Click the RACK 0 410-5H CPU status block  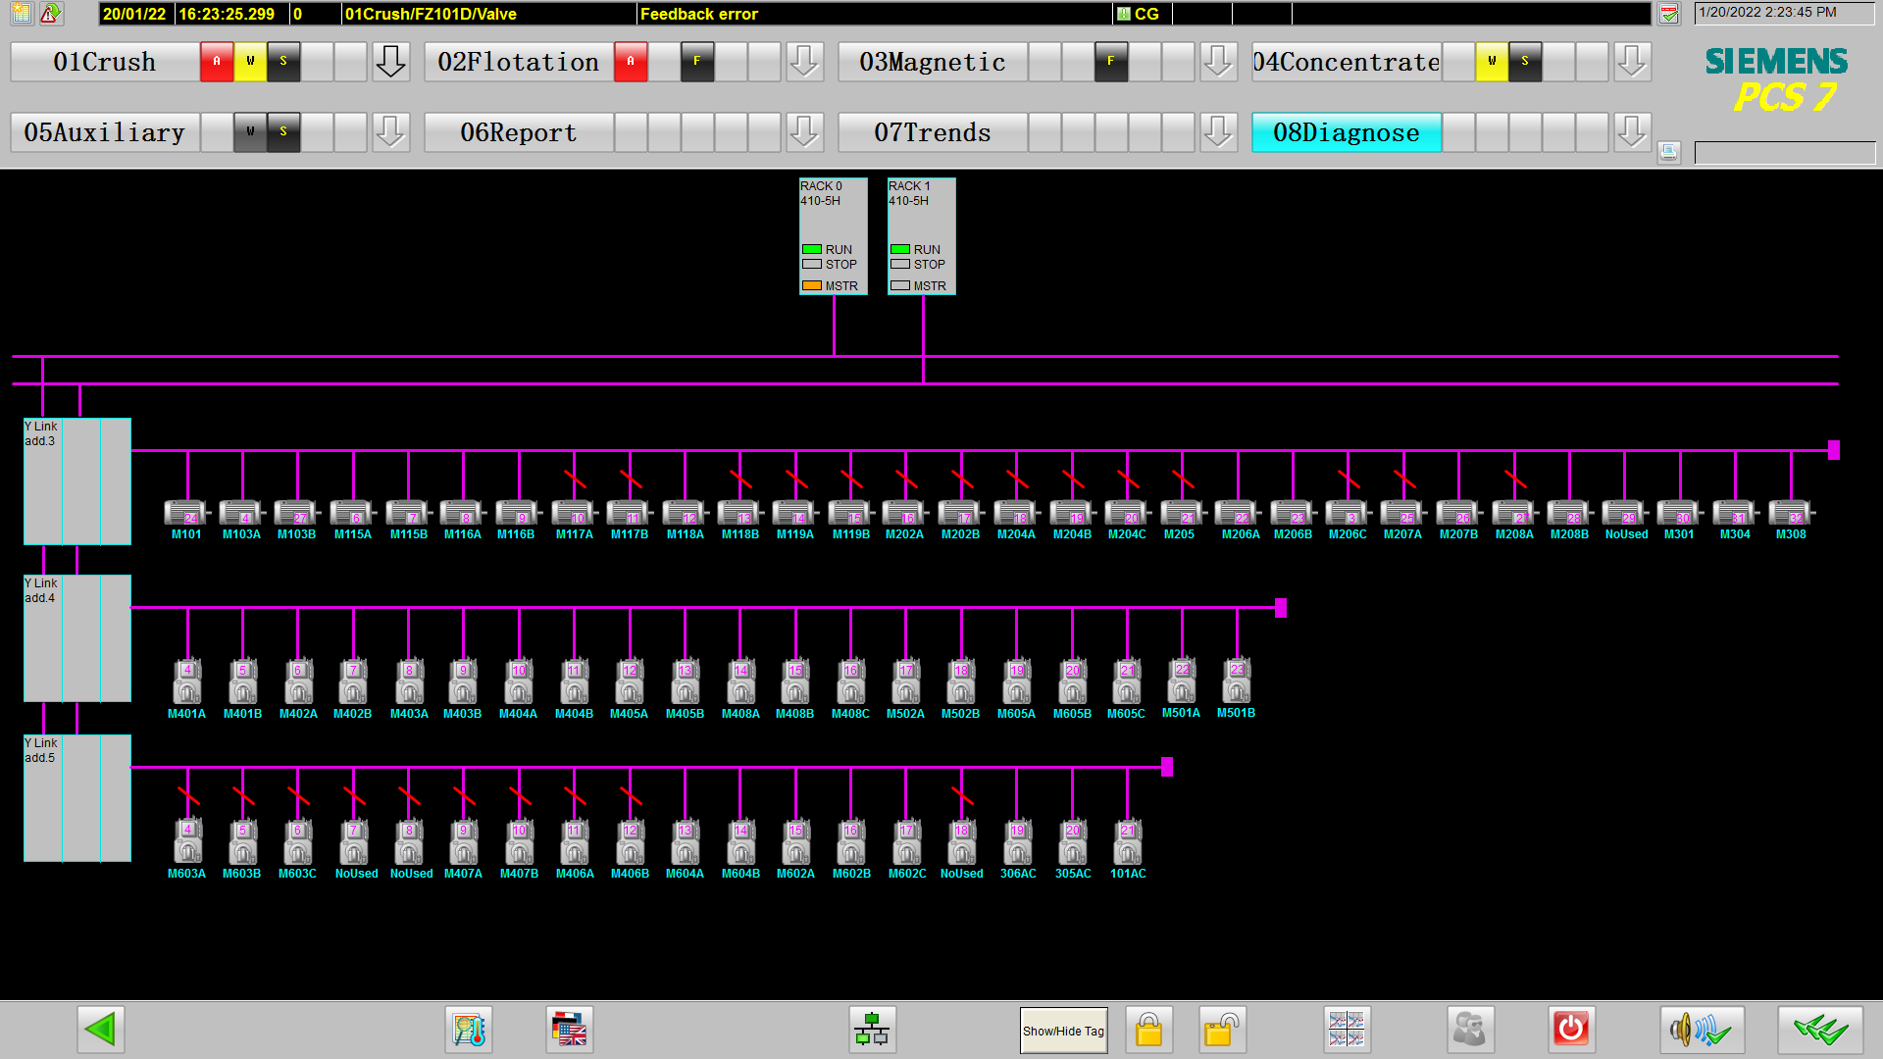(833, 235)
